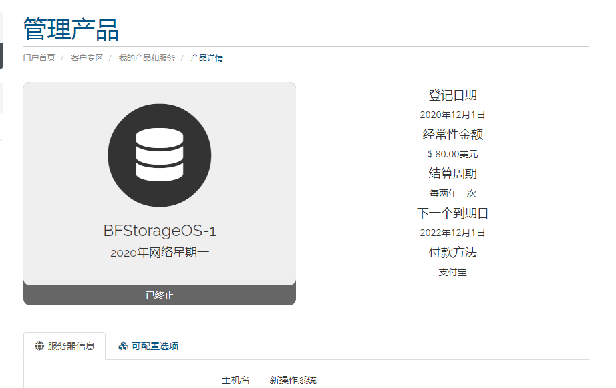Screen dimensions: 616x388
Task: Click the database storage icon
Action: tap(160, 155)
